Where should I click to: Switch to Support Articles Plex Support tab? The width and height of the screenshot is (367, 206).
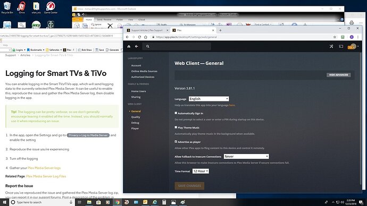[x=147, y=30]
